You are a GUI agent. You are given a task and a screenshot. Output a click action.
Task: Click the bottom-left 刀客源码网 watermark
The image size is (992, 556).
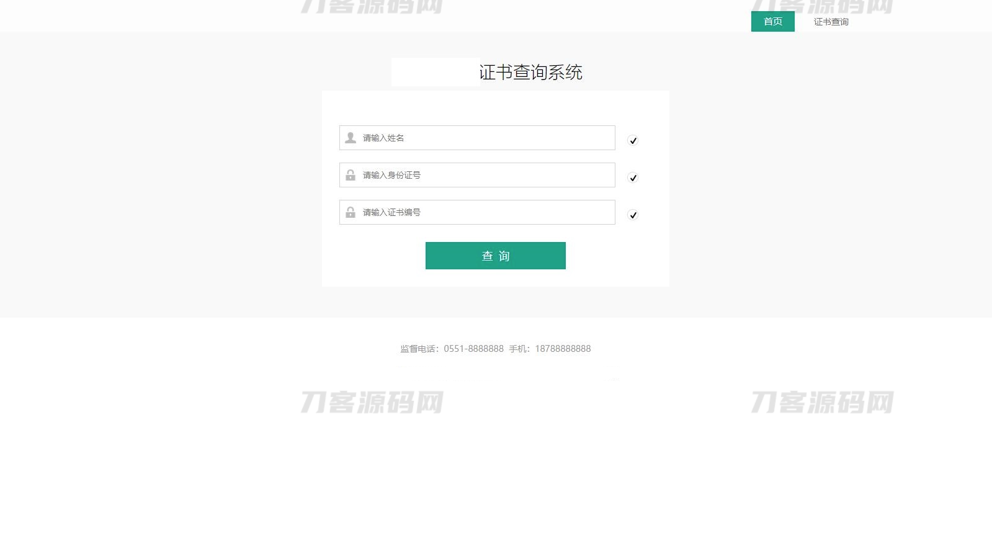pos(372,402)
